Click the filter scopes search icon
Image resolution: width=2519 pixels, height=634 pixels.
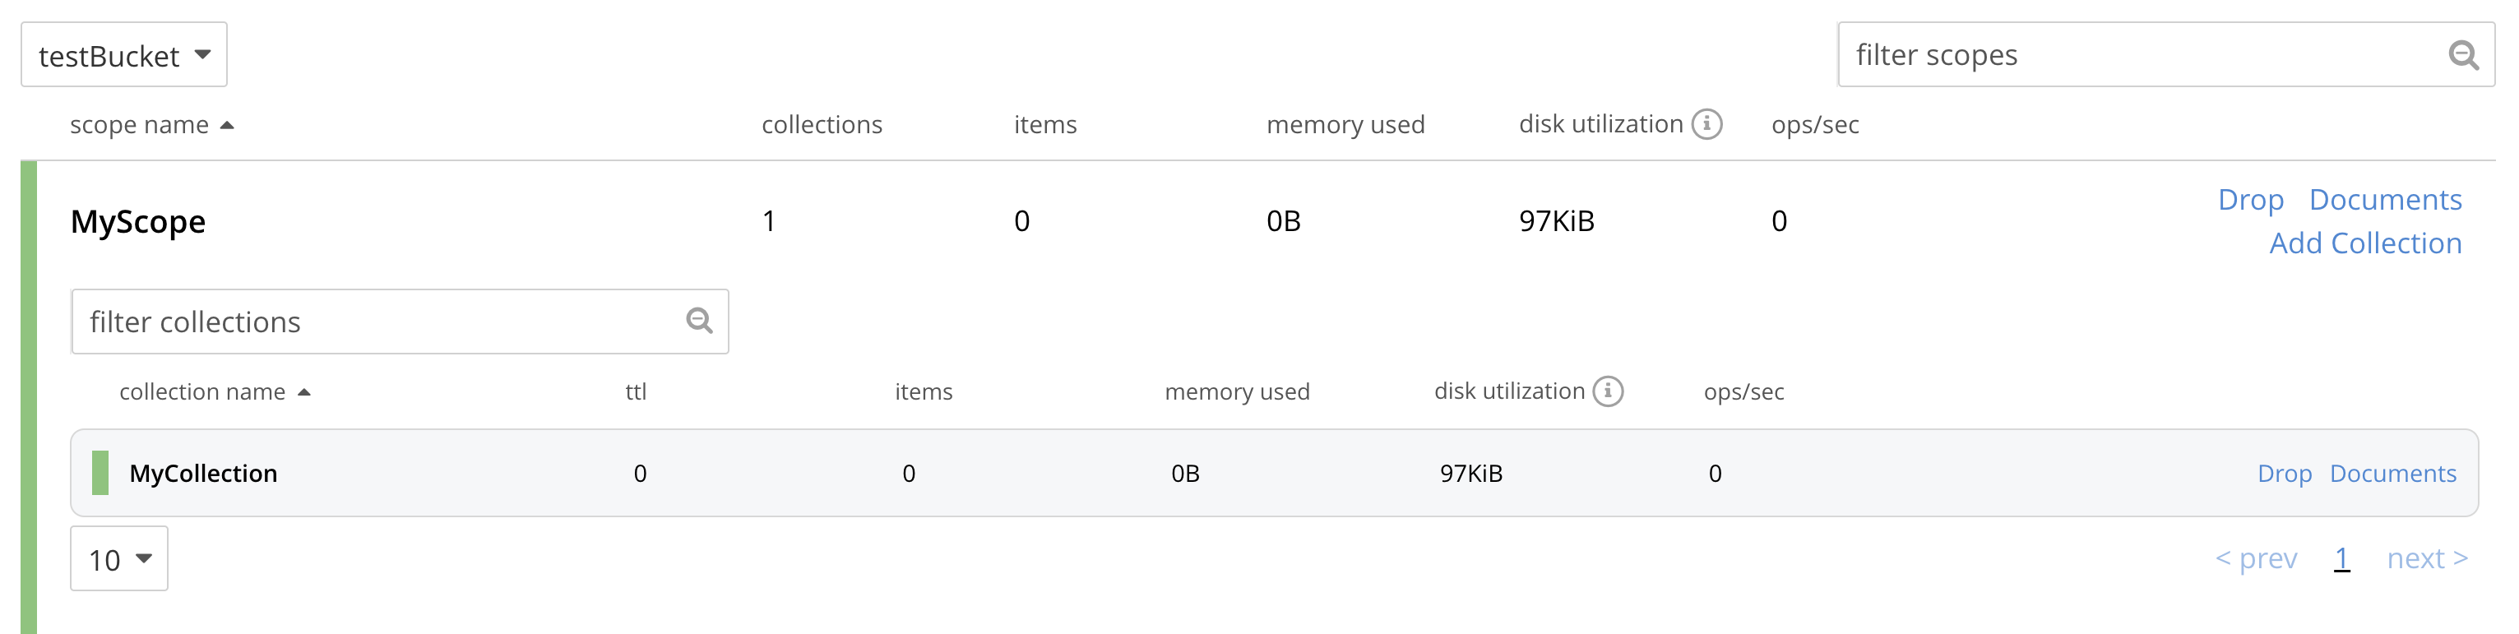click(2462, 56)
